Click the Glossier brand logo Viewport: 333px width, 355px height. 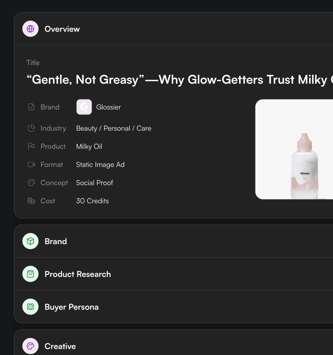point(84,107)
